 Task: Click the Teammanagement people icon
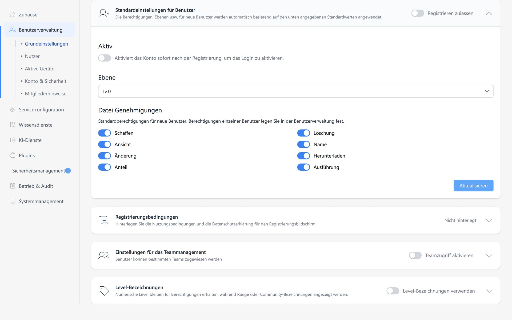tap(104, 255)
